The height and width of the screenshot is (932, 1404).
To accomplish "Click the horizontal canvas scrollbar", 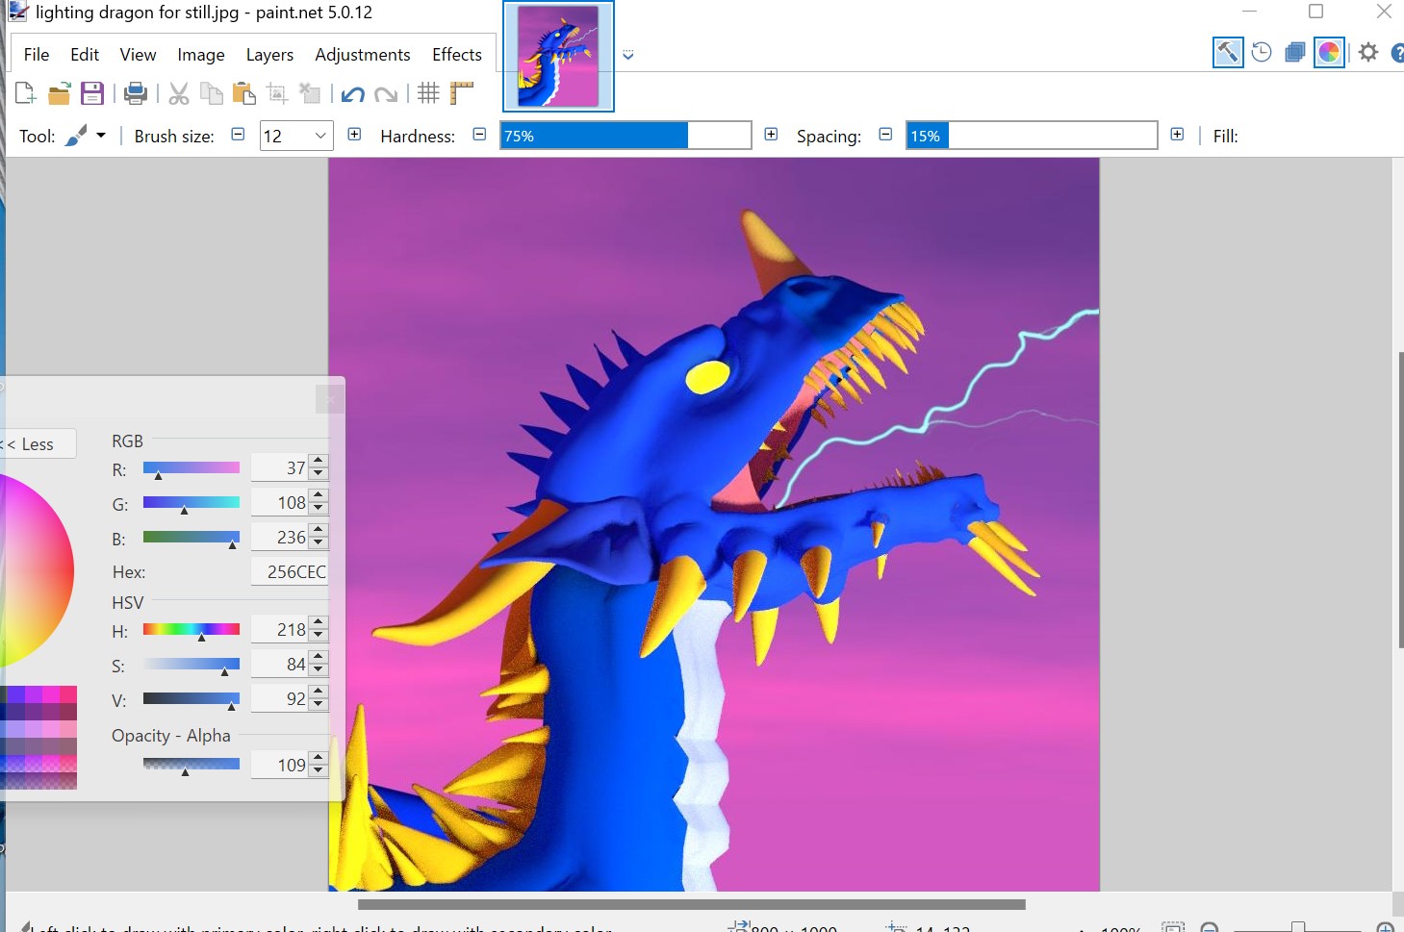I will click(691, 904).
